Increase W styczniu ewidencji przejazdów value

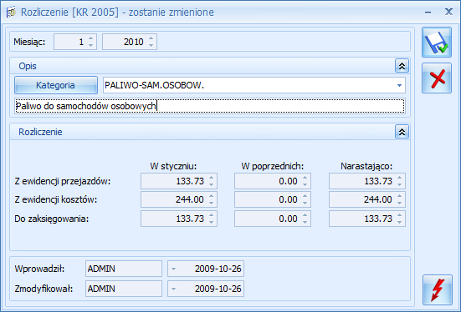pyautogui.click(x=212, y=178)
